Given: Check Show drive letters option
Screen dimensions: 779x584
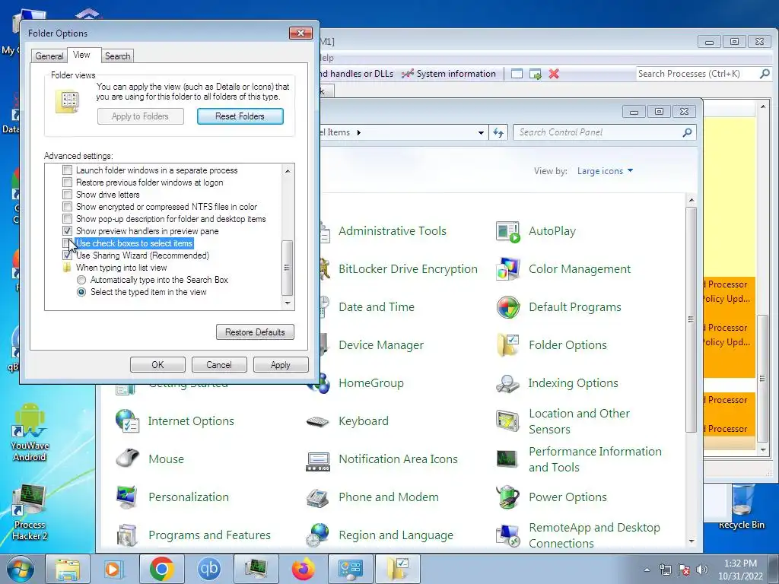Looking at the screenshot, I should point(67,195).
